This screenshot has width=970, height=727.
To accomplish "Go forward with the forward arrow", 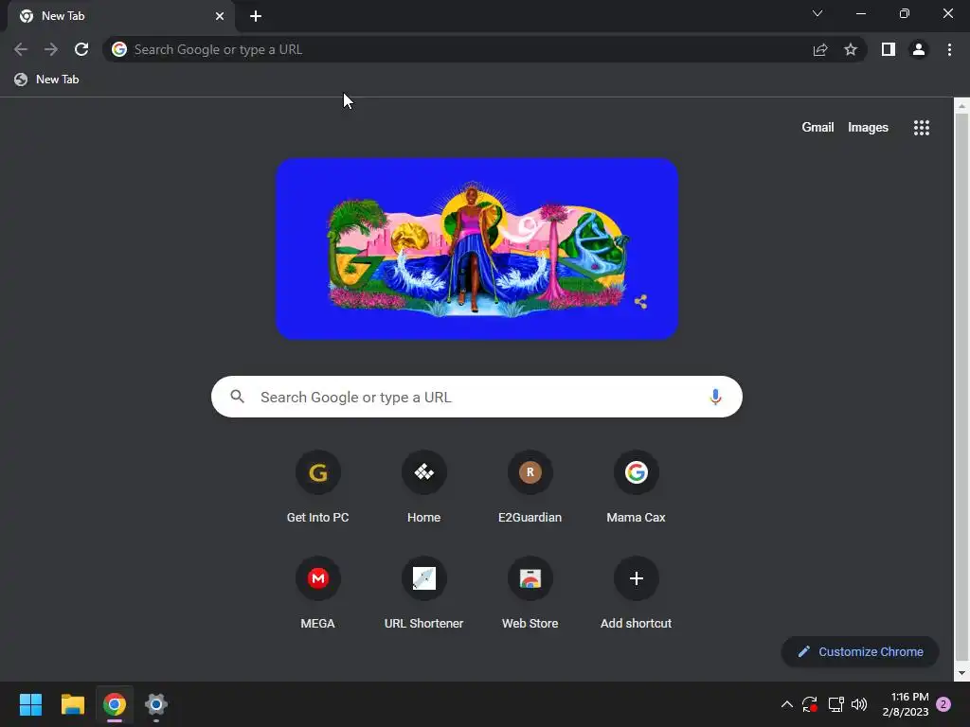I will [x=51, y=49].
